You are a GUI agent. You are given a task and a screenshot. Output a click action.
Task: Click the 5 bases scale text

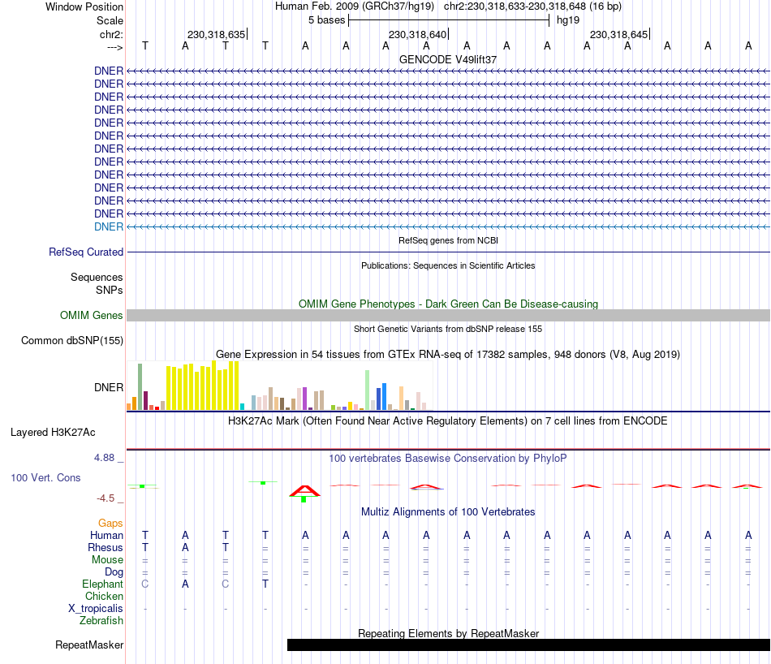click(x=327, y=20)
